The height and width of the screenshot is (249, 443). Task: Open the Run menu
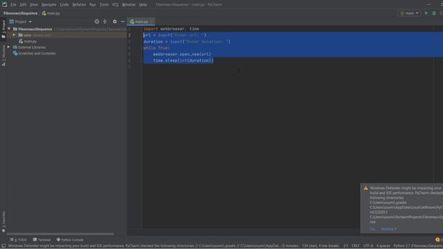pos(93,5)
